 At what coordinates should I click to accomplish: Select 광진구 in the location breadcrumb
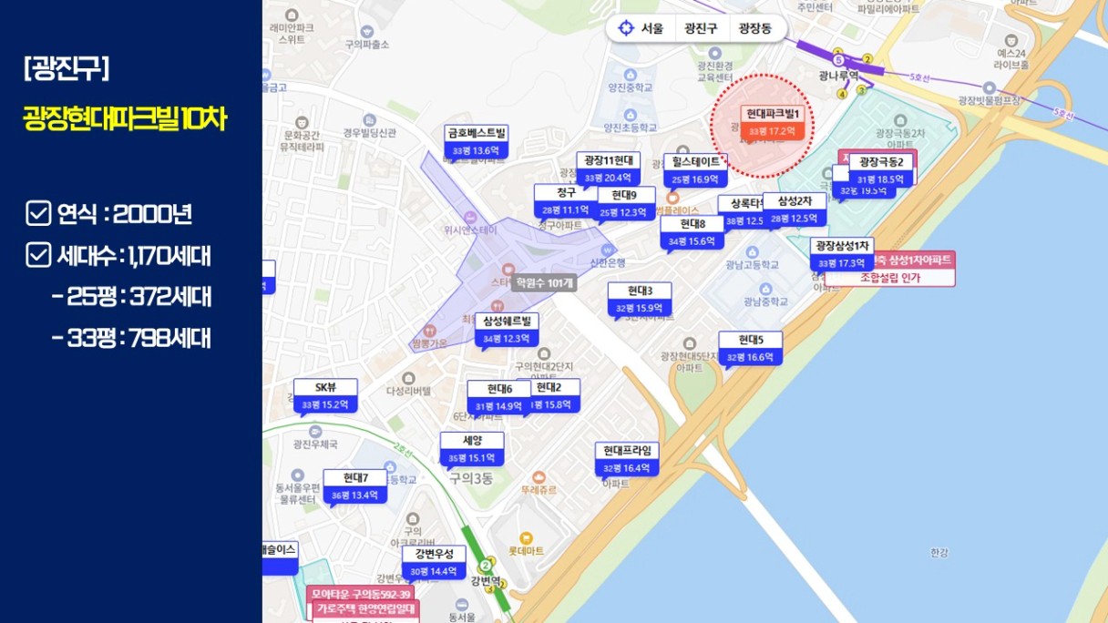tap(702, 28)
